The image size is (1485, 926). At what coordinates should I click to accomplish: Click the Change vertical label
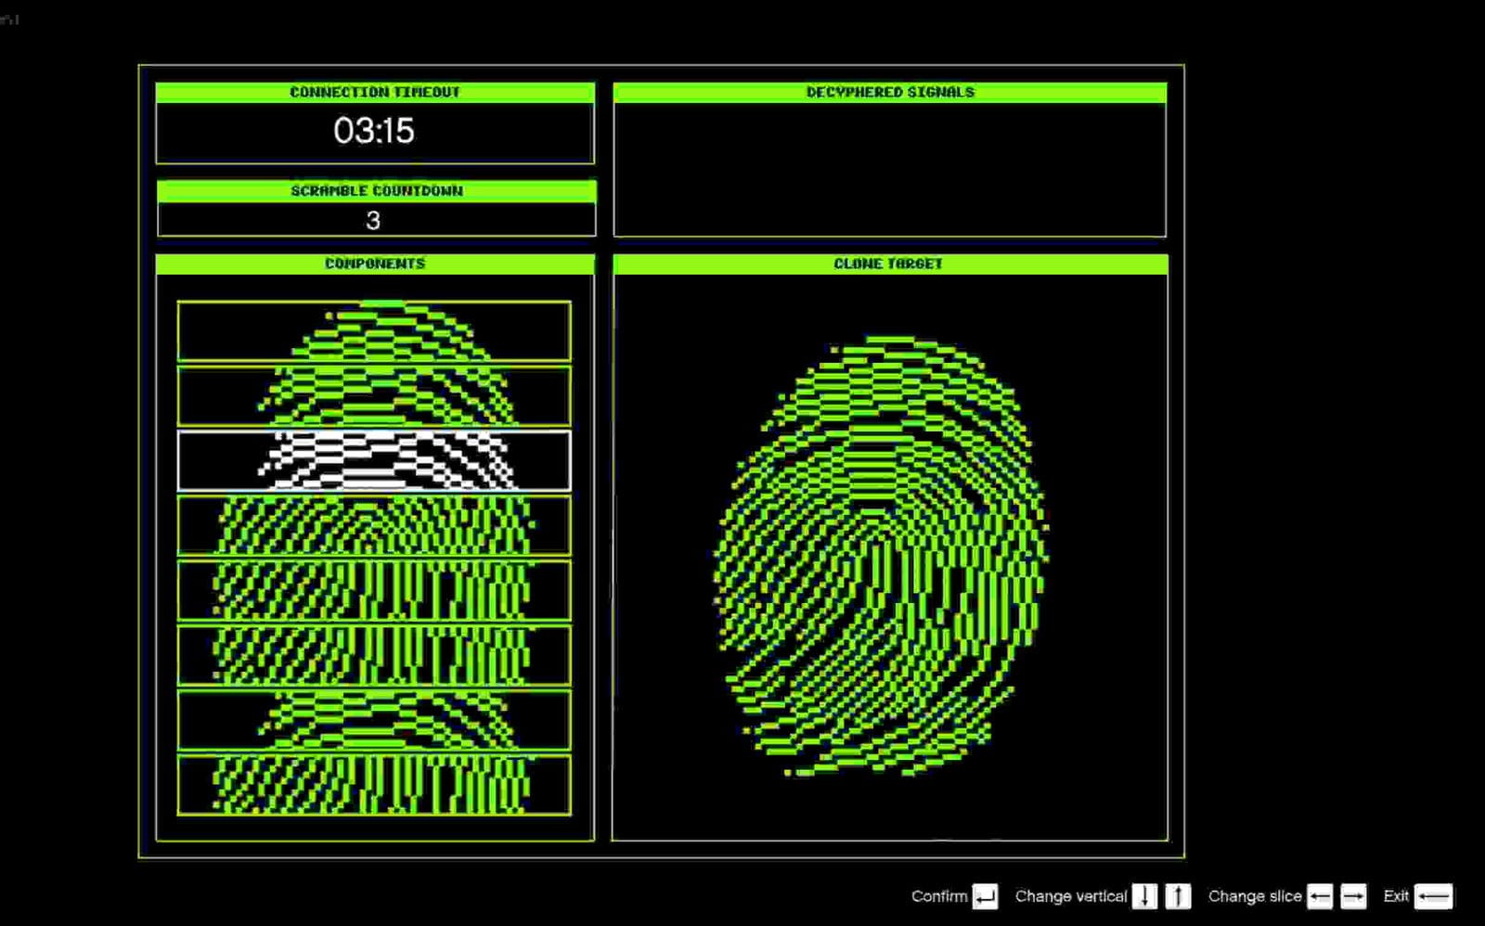tap(1071, 896)
